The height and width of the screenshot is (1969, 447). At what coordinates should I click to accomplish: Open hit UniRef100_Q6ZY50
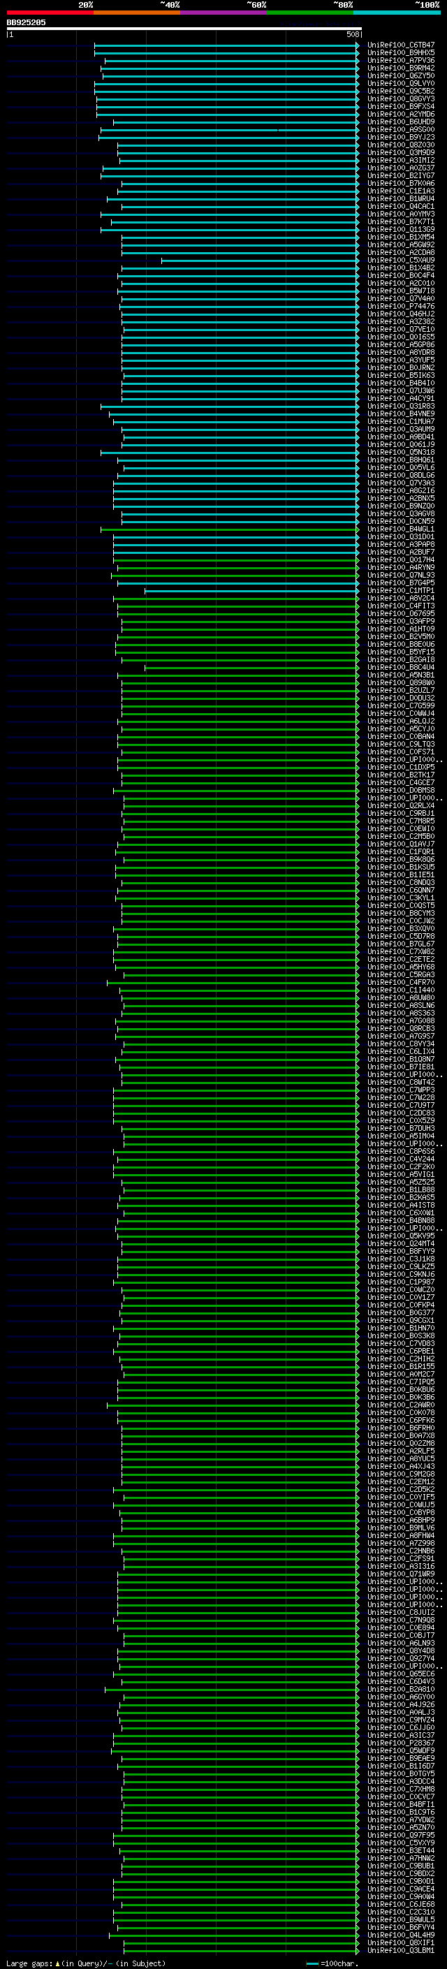(400, 75)
